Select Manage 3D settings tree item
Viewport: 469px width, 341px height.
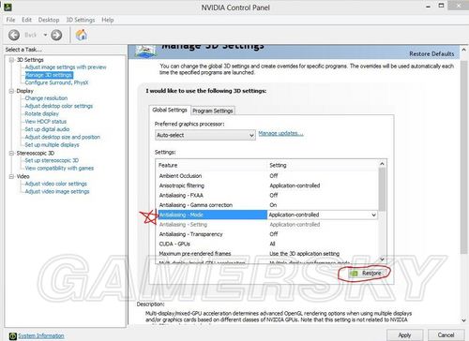click(49, 75)
